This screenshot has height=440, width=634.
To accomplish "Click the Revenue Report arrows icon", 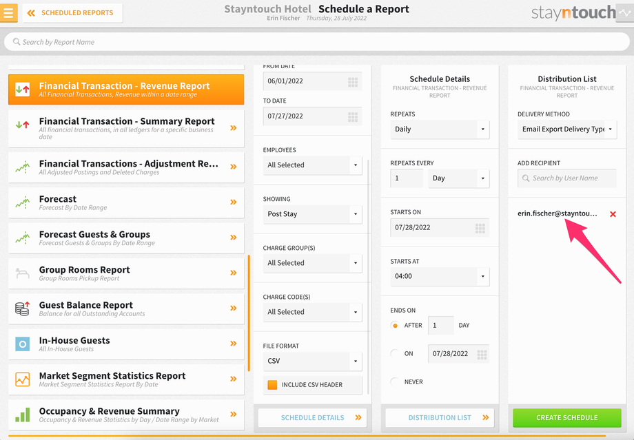I will pyautogui.click(x=22, y=90).
